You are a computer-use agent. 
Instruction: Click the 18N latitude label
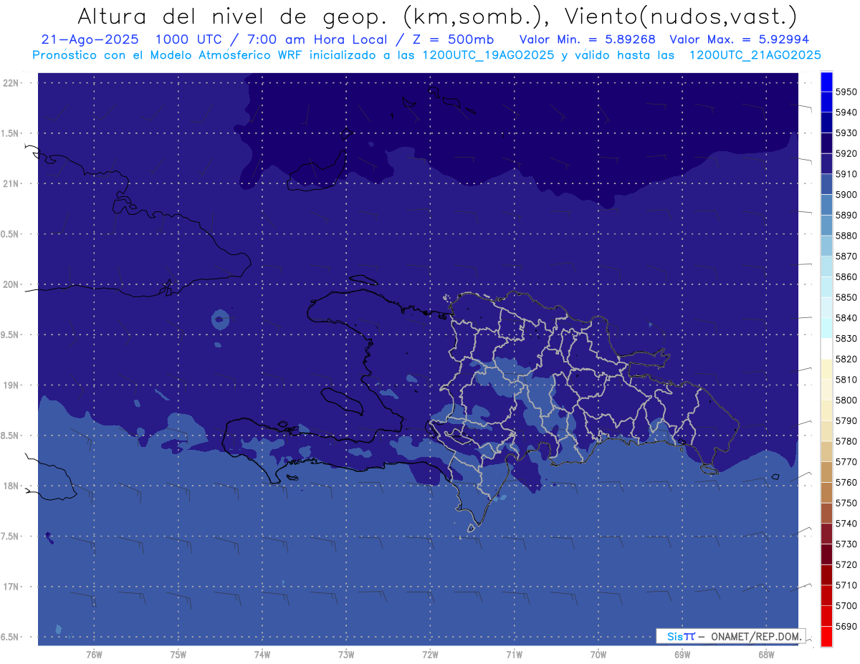pyautogui.click(x=11, y=486)
